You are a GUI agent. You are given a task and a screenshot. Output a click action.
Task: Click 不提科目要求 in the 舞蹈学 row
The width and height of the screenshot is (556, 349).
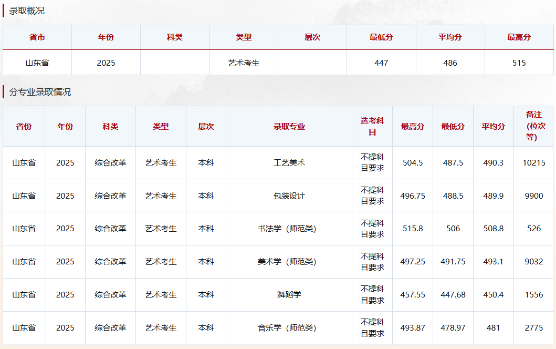point(372,295)
